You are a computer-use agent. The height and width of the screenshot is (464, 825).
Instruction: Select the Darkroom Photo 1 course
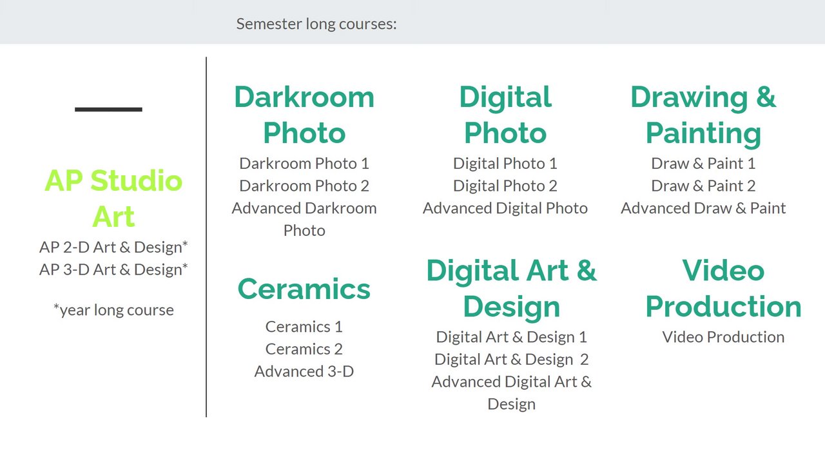click(x=304, y=164)
